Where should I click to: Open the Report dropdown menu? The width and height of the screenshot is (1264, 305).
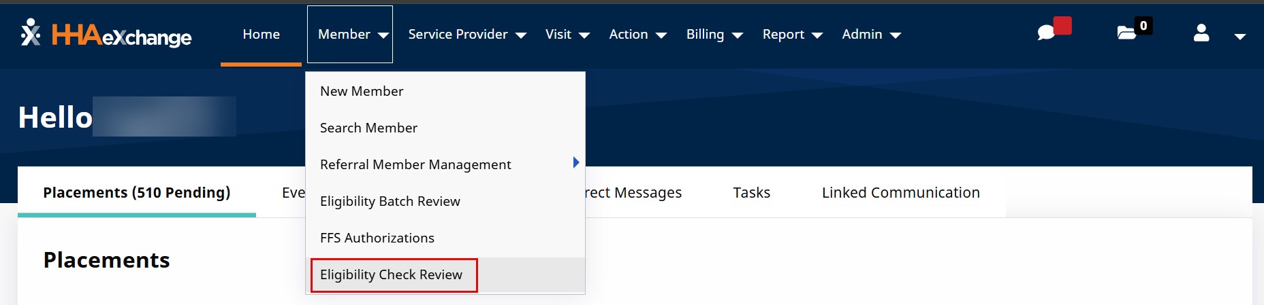pyautogui.click(x=792, y=35)
